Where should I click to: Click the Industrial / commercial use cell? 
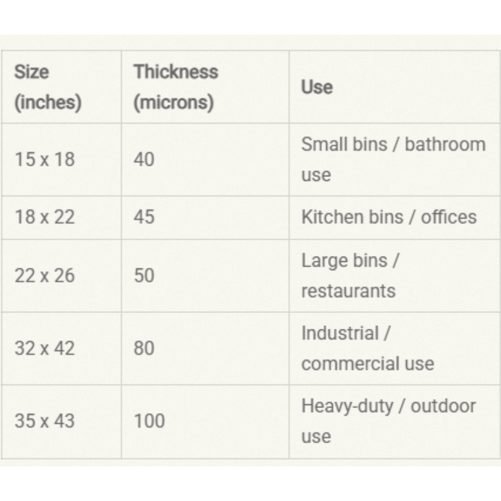click(x=367, y=348)
